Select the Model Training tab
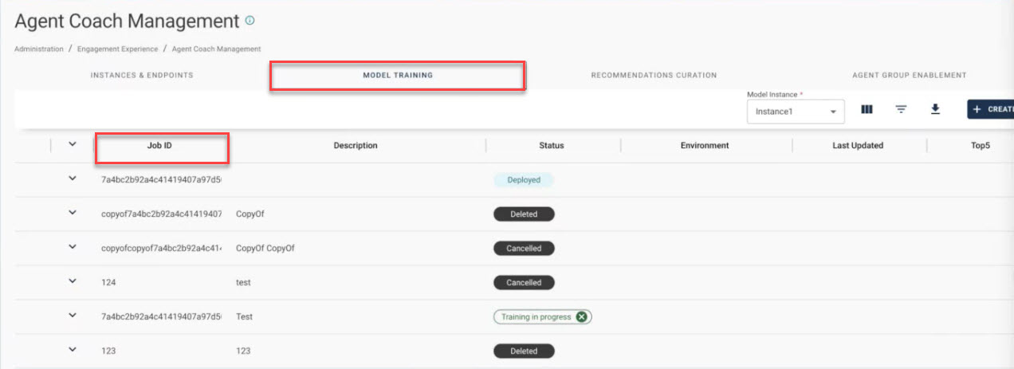The width and height of the screenshot is (1014, 369). (x=397, y=76)
